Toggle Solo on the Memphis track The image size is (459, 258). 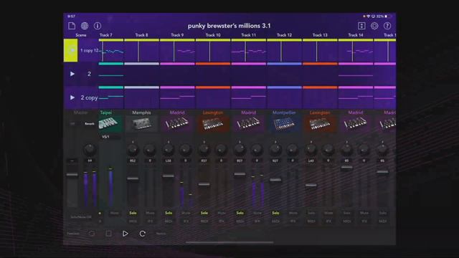(133, 213)
